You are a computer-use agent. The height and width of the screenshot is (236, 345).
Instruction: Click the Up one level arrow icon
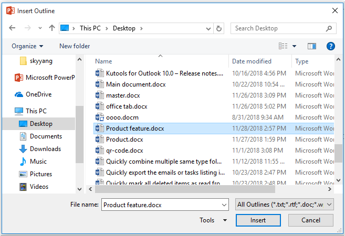point(52,28)
